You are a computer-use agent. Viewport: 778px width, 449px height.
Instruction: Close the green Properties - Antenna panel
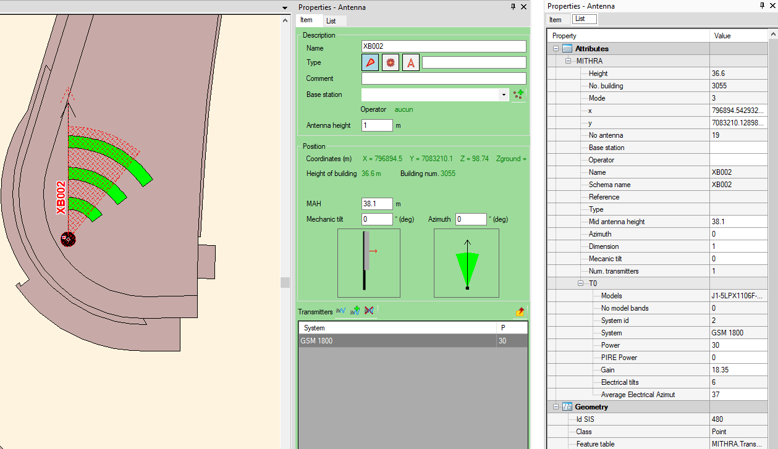(x=524, y=7)
